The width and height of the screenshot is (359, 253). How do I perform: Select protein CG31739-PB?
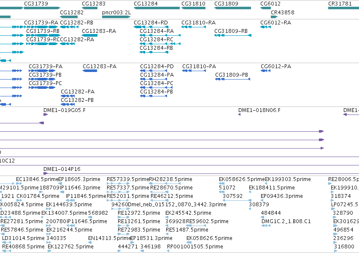[x=45, y=75]
